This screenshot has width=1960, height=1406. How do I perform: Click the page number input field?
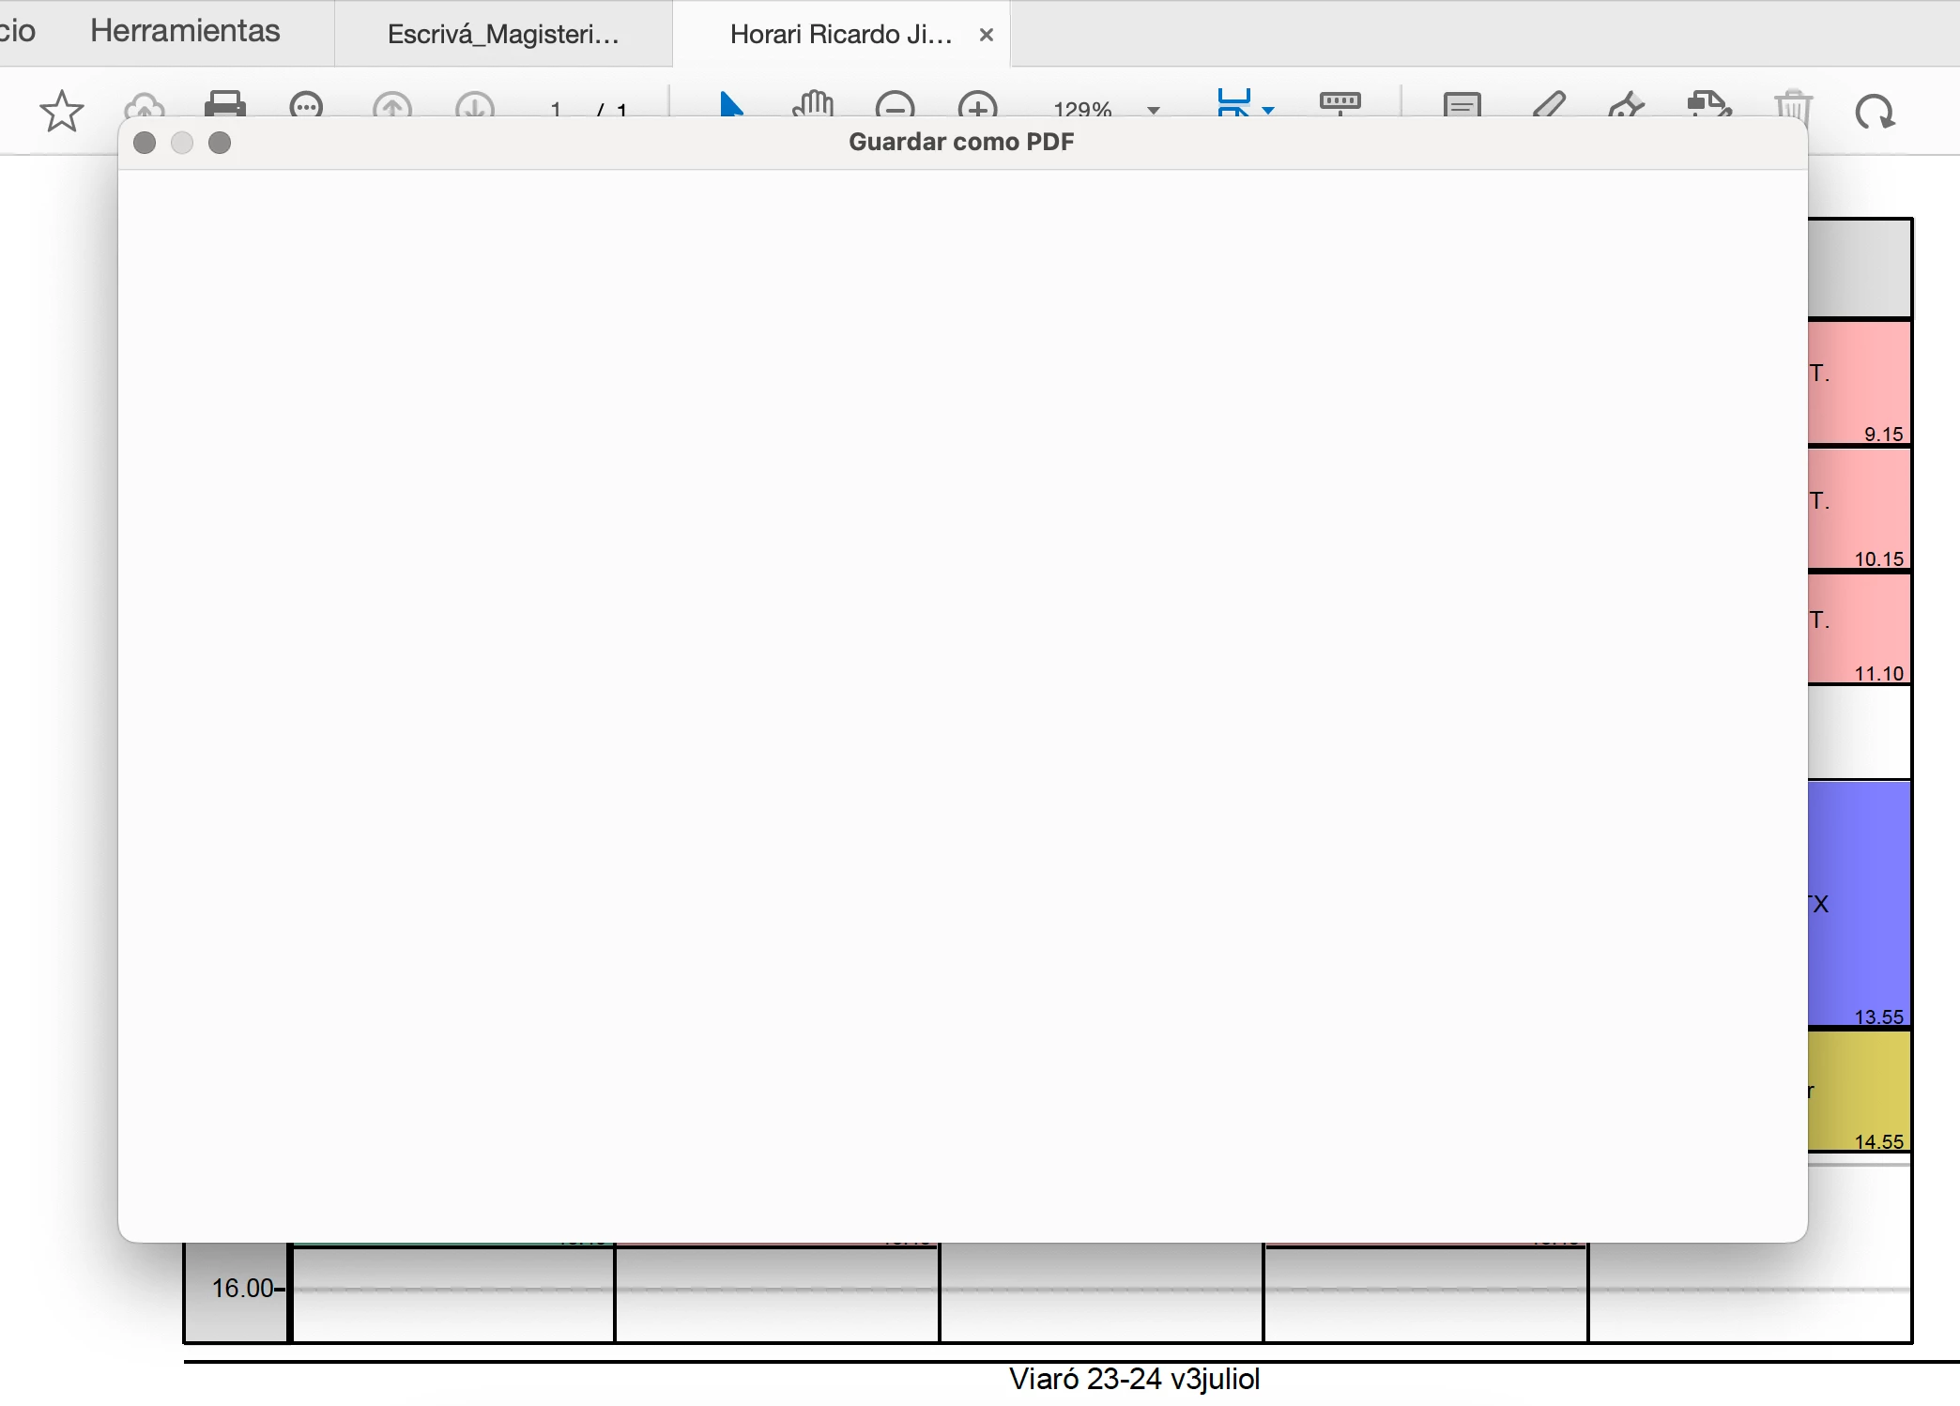point(556,109)
